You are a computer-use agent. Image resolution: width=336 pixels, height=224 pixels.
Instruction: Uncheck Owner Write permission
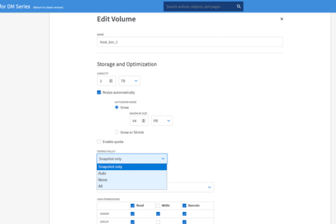(x=158, y=214)
